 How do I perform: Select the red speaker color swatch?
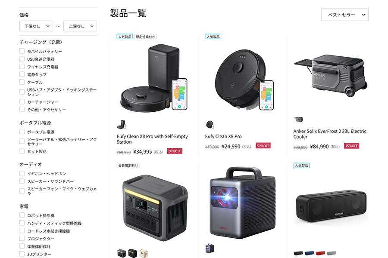click(320, 253)
